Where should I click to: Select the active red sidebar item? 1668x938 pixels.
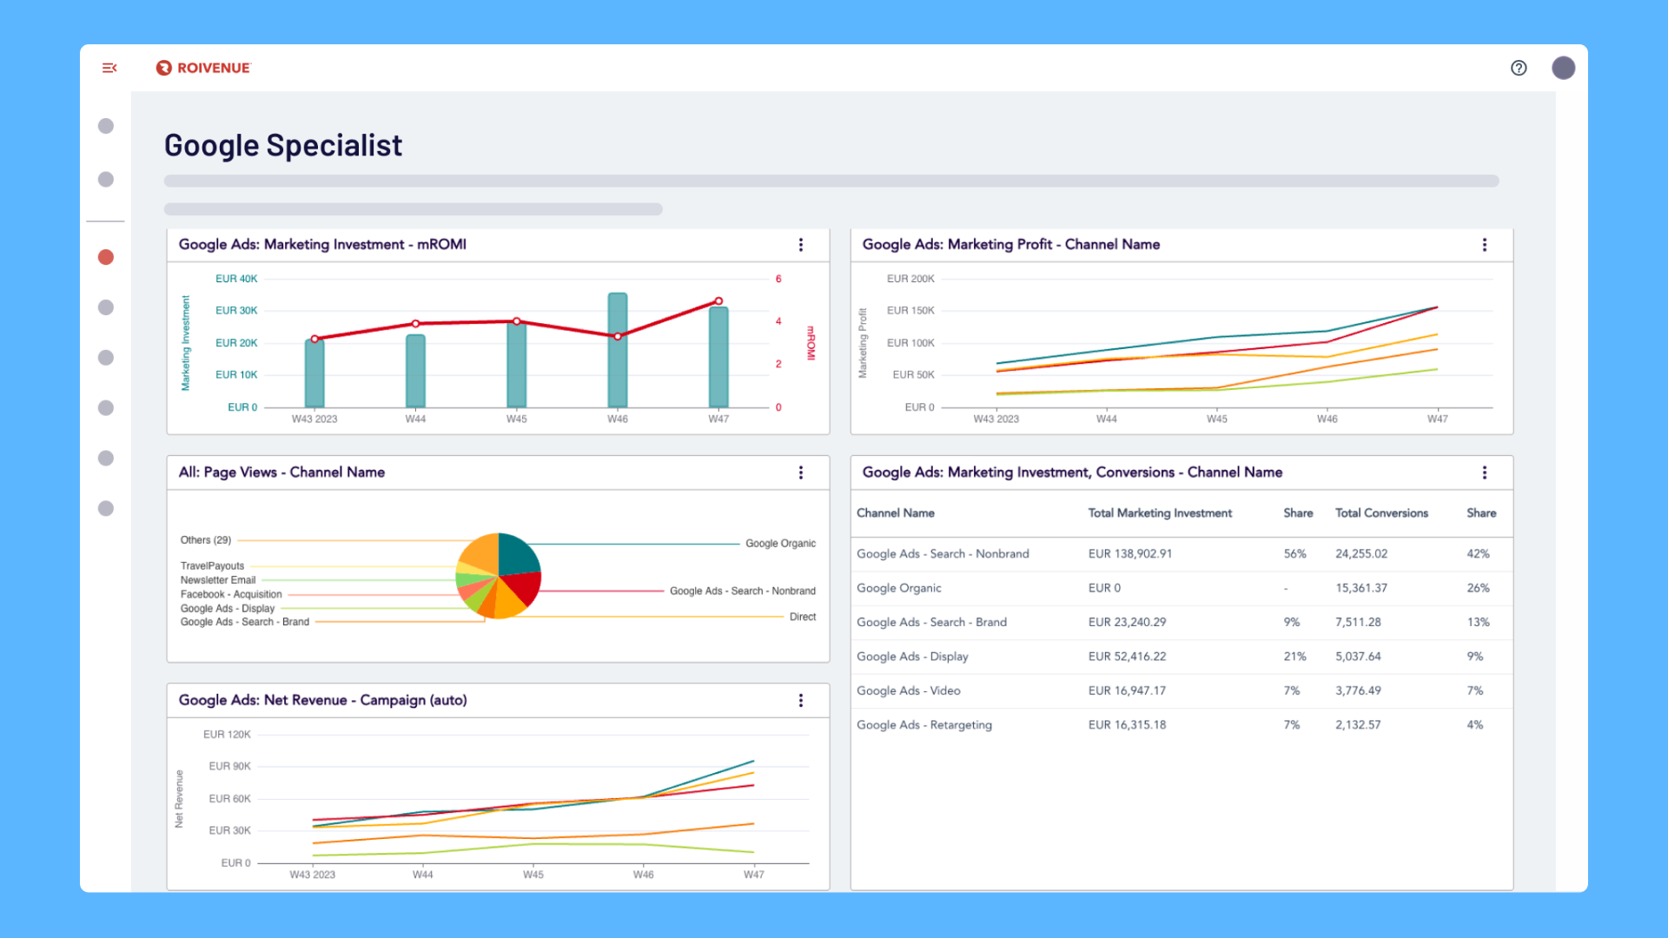[x=106, y=257]
